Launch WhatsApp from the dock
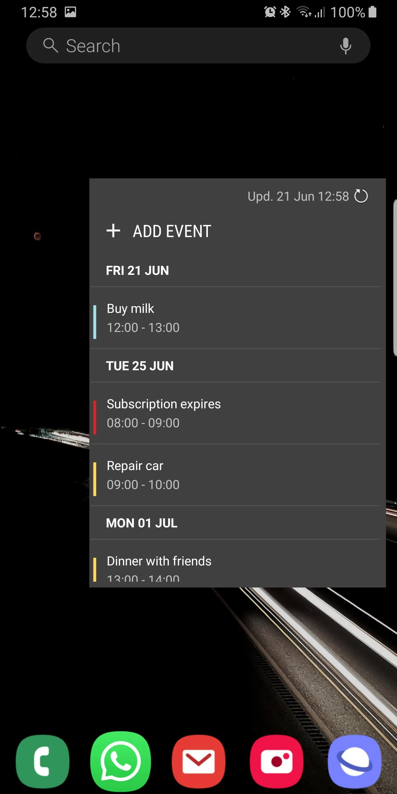This screenshot has height=794, width=397. (120, 761)
